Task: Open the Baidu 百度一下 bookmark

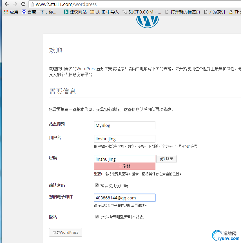Action: [x=39, y=12]
